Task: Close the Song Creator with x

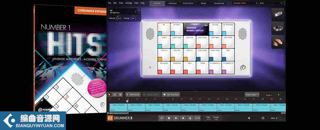Action: coord(258,95)
